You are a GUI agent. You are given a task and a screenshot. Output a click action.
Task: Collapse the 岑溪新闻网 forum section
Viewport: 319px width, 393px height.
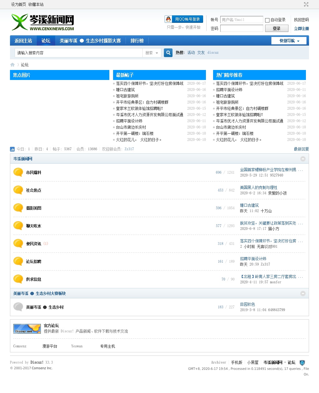point(303,159)
